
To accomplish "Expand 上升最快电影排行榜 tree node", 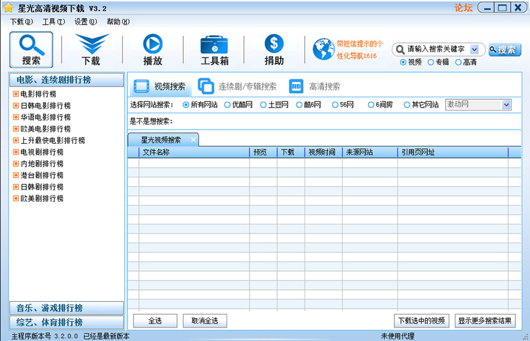I will 16,140.
